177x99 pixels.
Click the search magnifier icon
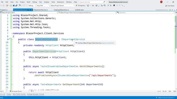click(x=104, y=2)
